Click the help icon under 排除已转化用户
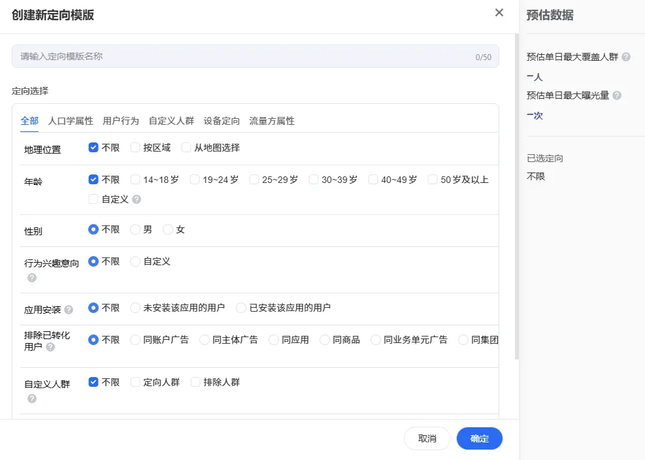This screenshot has width=645, height=460. 50,347
